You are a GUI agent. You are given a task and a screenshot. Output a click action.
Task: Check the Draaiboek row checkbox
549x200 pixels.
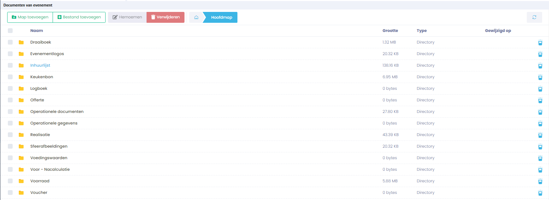coord(10,42)
